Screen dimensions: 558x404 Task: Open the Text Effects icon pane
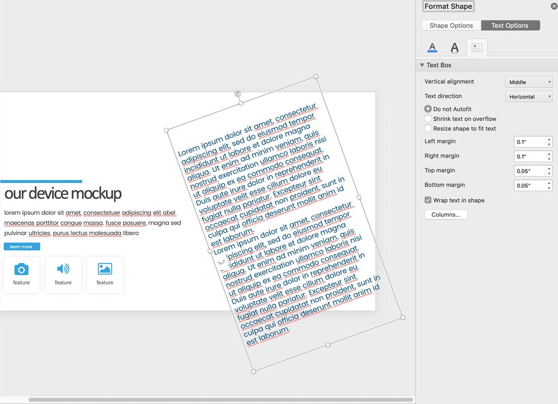click(455, 47)
